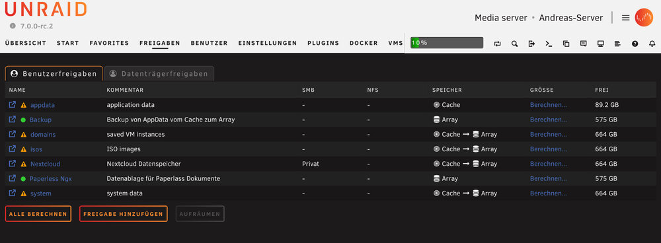
Task: Click the Alle Berechnen button
Action: (38, 214)
